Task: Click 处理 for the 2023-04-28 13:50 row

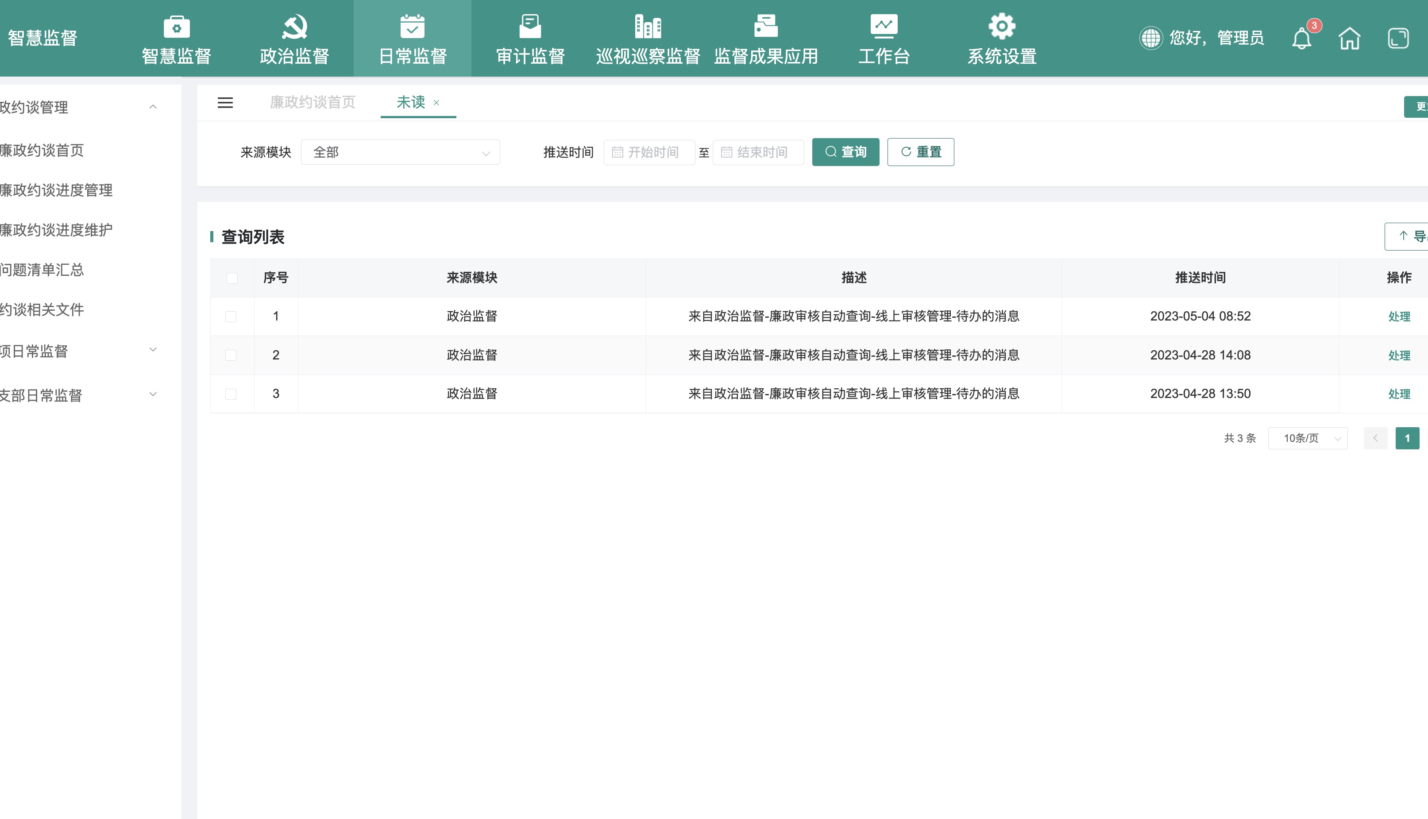Action: pos(1399,394)
